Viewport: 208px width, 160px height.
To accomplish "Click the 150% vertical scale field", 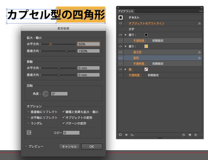I will (x=89, y=51).
